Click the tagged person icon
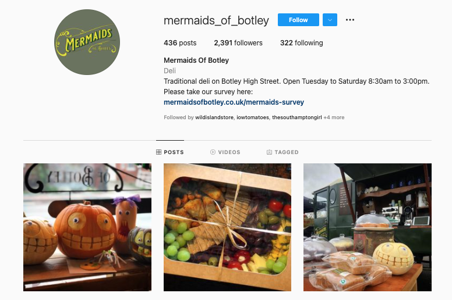The width and height of the screenshot is (452, 300). click(x=269, y=152)
